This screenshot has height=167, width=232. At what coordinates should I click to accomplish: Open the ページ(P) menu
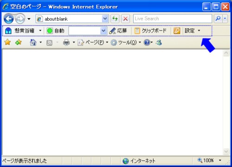point(93,42)
